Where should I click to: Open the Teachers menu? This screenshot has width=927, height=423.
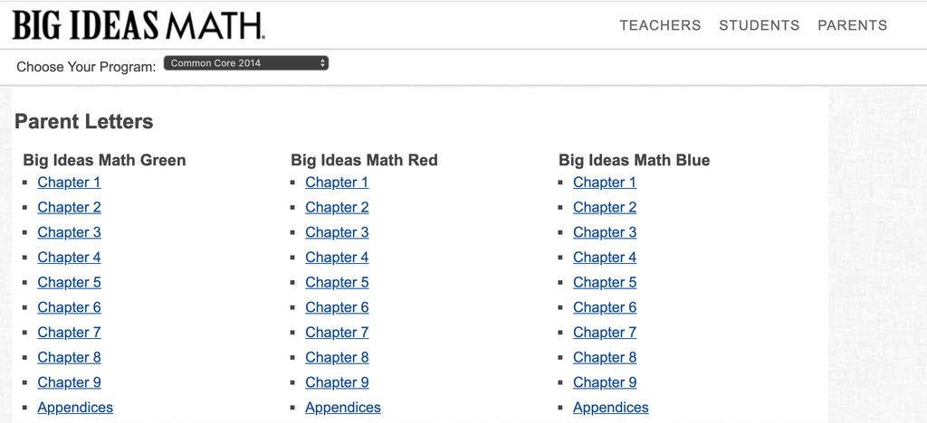coord(660,25)
